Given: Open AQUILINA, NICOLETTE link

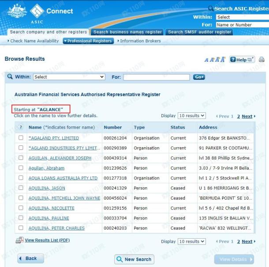Looking at the screenshot, I should pyautogui.click(x=52, y=208).
